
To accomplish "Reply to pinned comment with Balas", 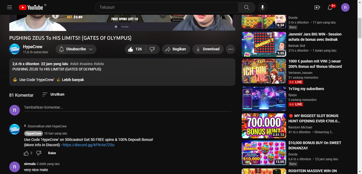I will (x=52, y=153).
